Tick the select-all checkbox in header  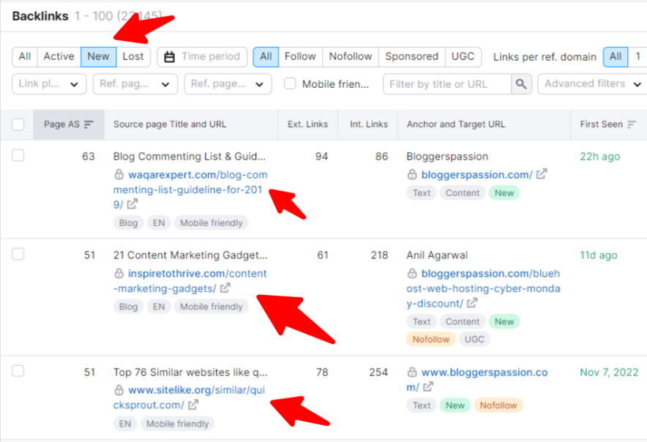pyautogui.click(x=18, y=124)
